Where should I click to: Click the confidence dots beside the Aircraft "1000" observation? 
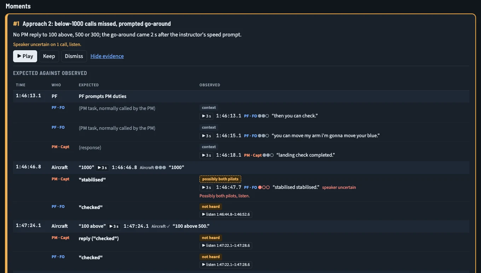(x=160, y=168)
